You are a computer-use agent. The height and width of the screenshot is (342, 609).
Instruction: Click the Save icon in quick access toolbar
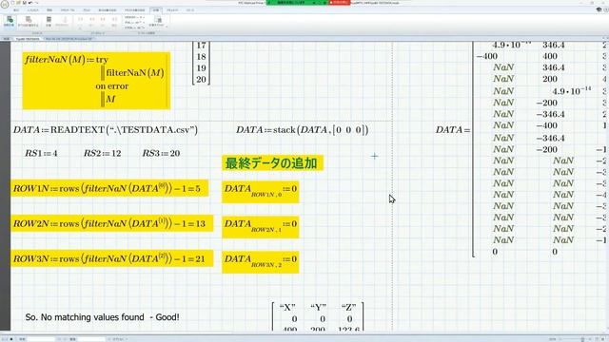pos(25,3)
